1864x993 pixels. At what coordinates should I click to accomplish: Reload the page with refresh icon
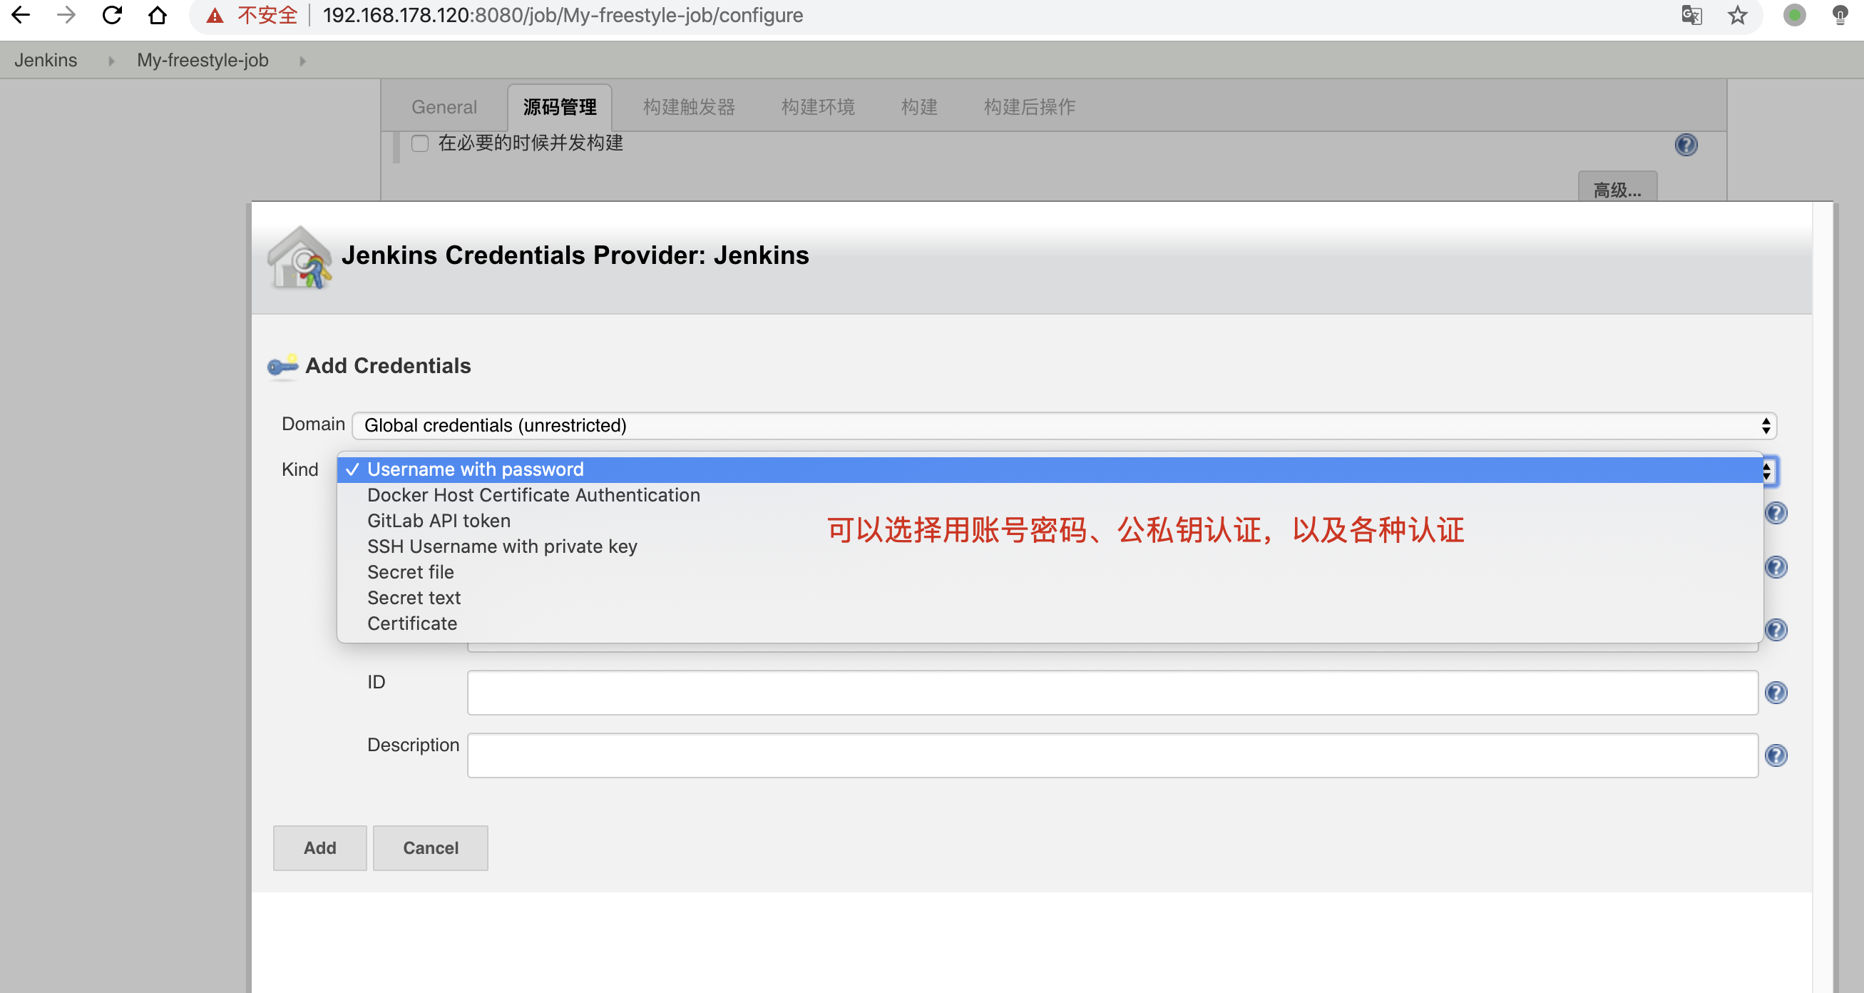112,14
